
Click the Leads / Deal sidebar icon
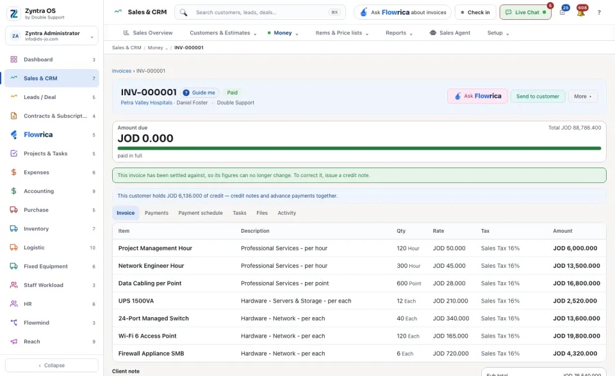13,97
